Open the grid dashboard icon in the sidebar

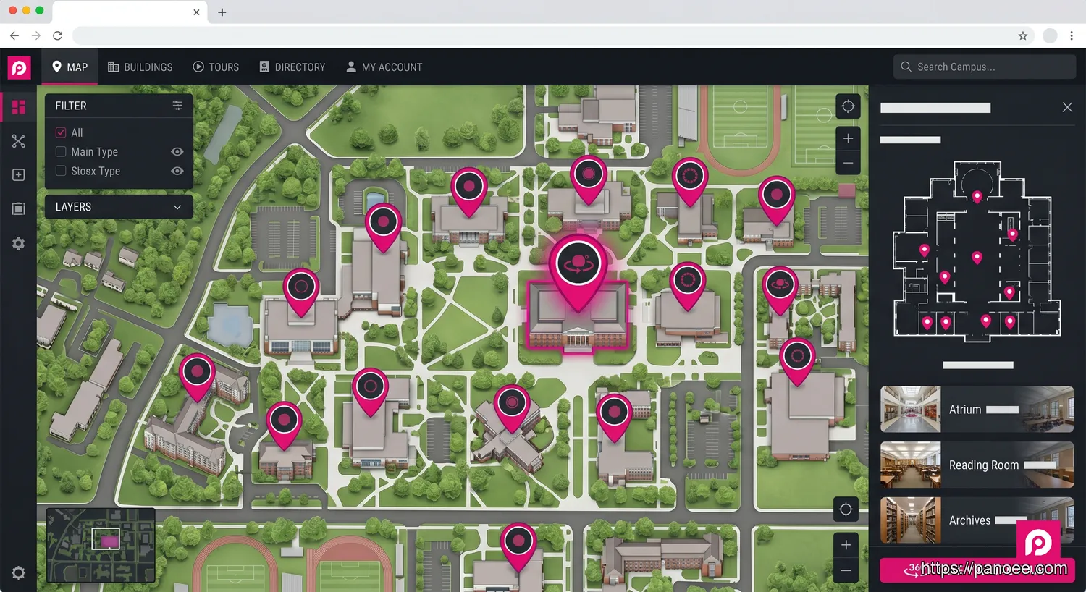[x=19, y=107]
